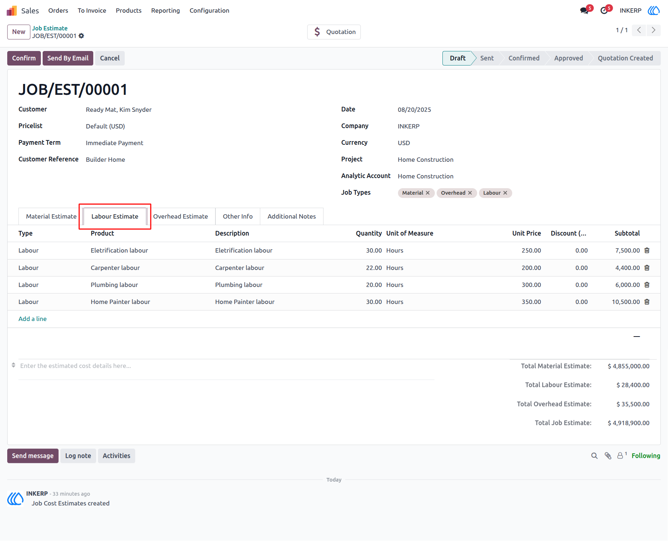Image resolution: width=668 pixels, height=541 pixels.
Task: Go to next record arrow
Action: [654, 30]
